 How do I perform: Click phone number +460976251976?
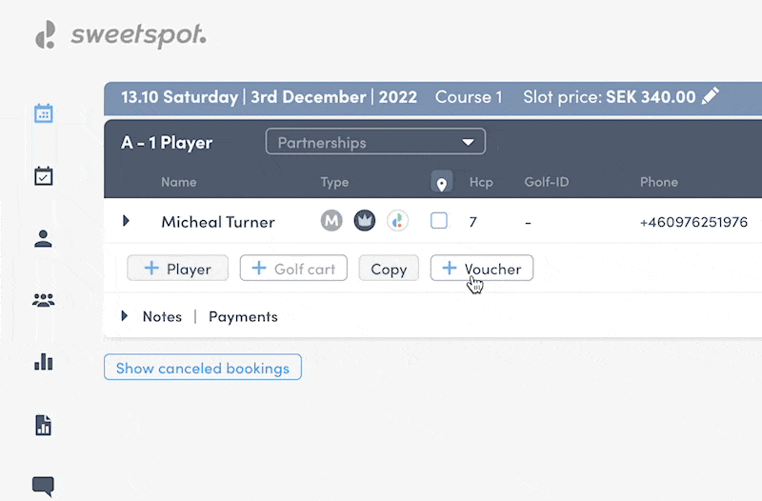(x=693, y=222)
